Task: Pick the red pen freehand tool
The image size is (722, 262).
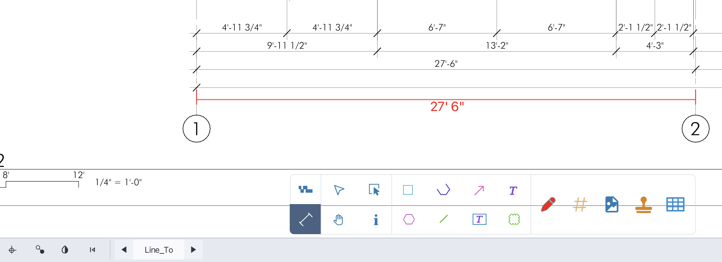Action: (x=548, y=204)
